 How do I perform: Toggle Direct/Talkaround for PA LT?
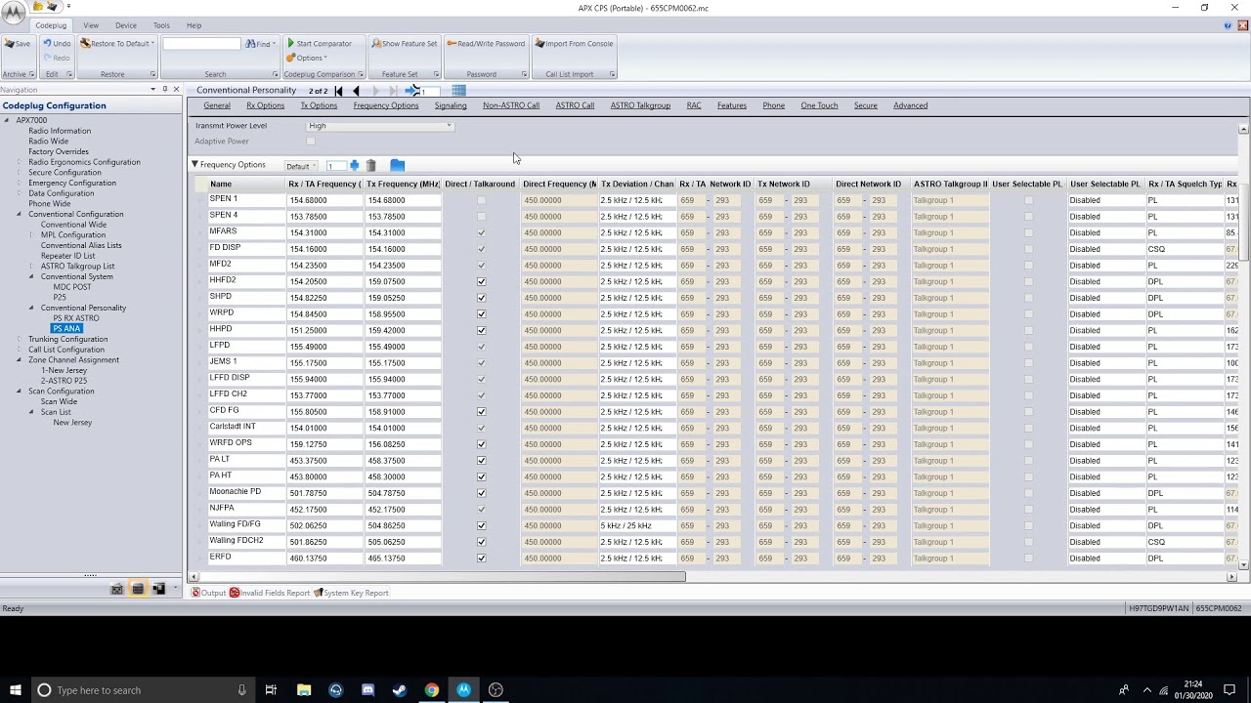pos(481,461)
